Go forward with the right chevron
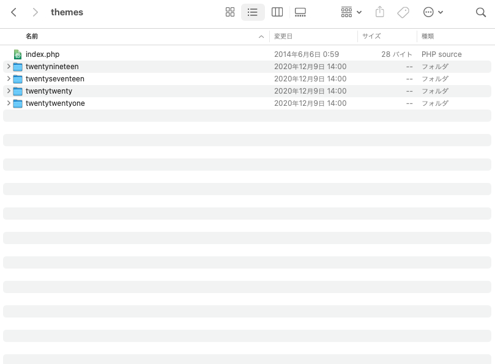 (x=35, y=12)
